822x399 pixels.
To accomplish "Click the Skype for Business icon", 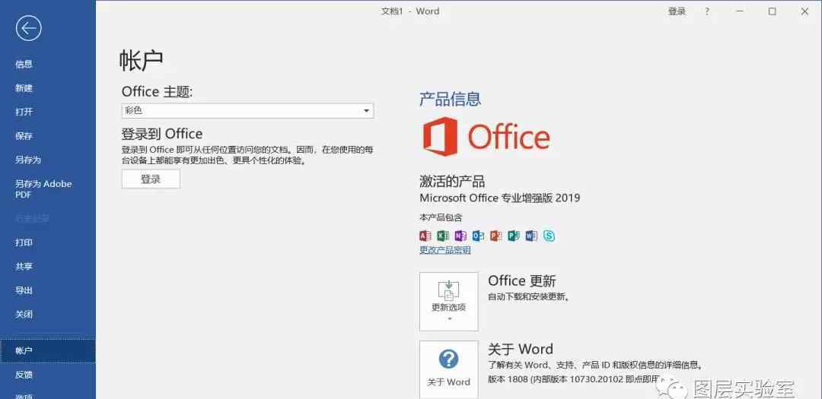I will point(549,236).
